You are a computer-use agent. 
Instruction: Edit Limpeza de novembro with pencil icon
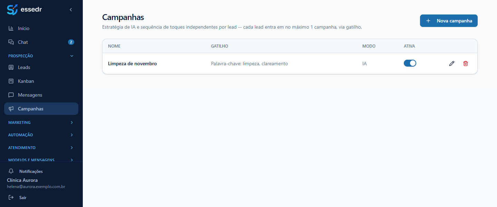point(452,63)
